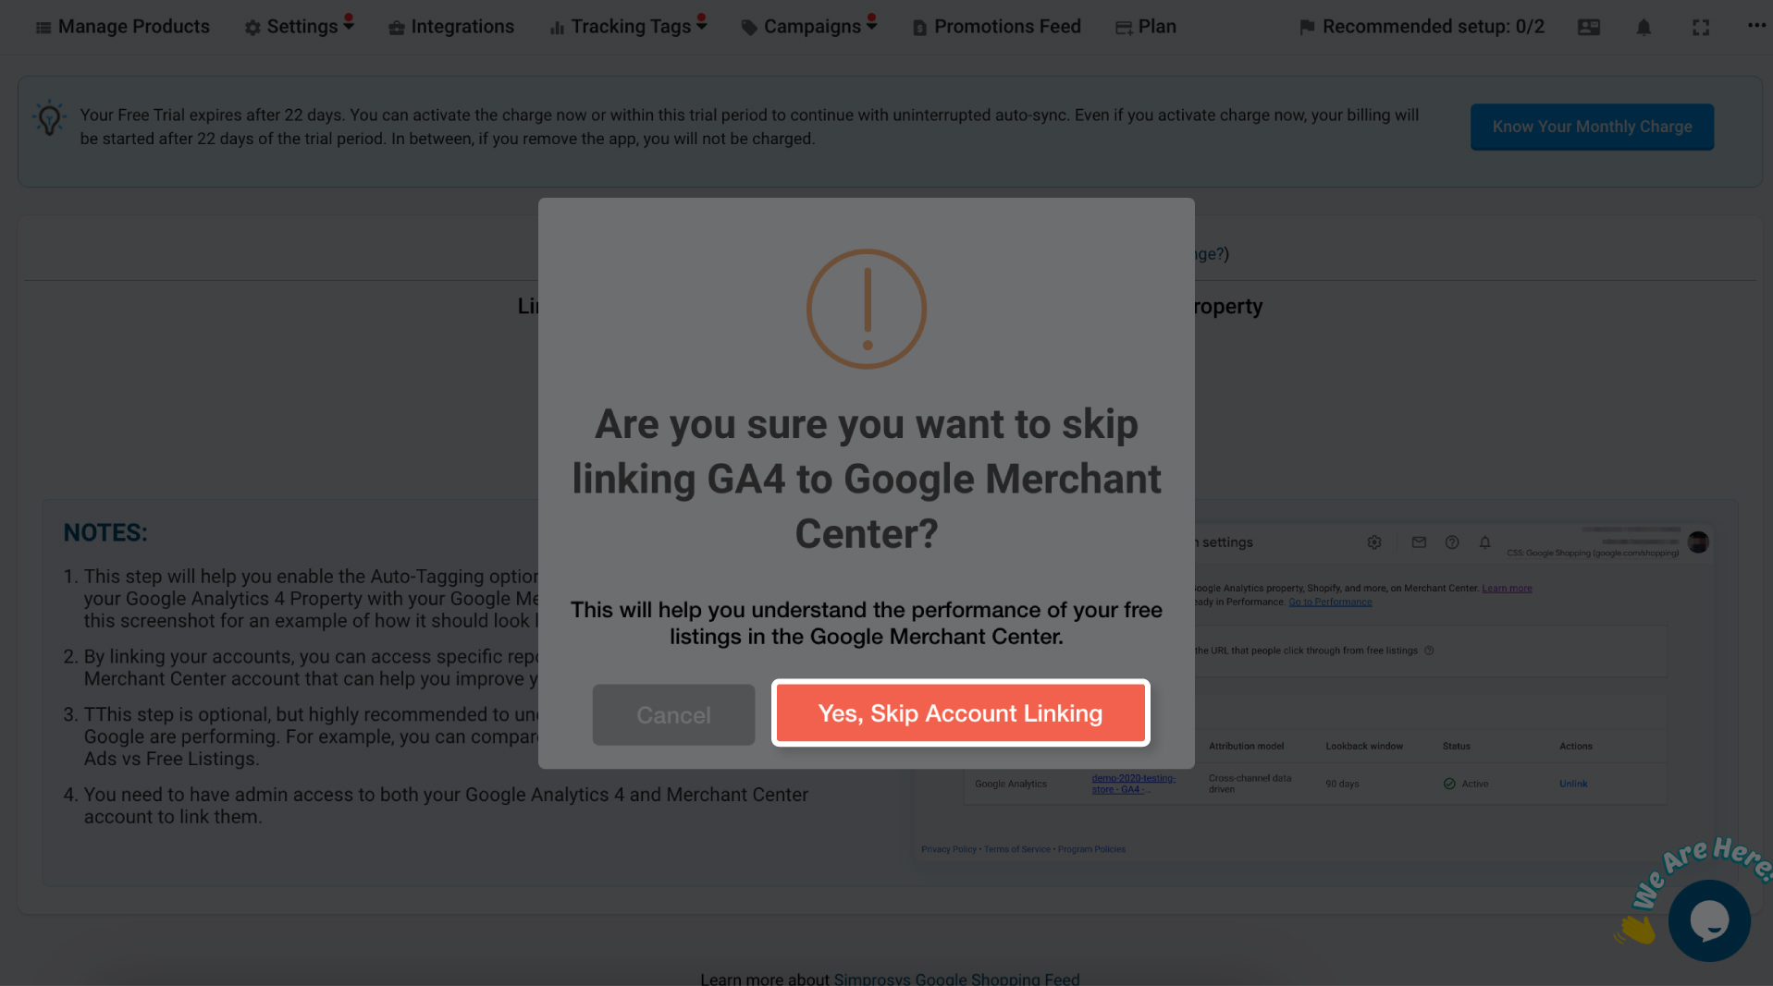This screenshot has height=986, width=1773.
Task: Open Recommended setup: 0/2 checklist
Action: 1422,27
